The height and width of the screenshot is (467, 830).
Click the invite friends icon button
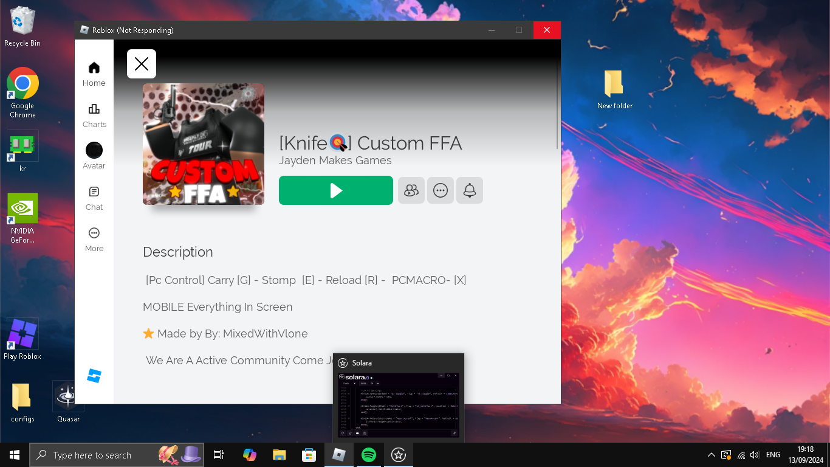point(411,190)
